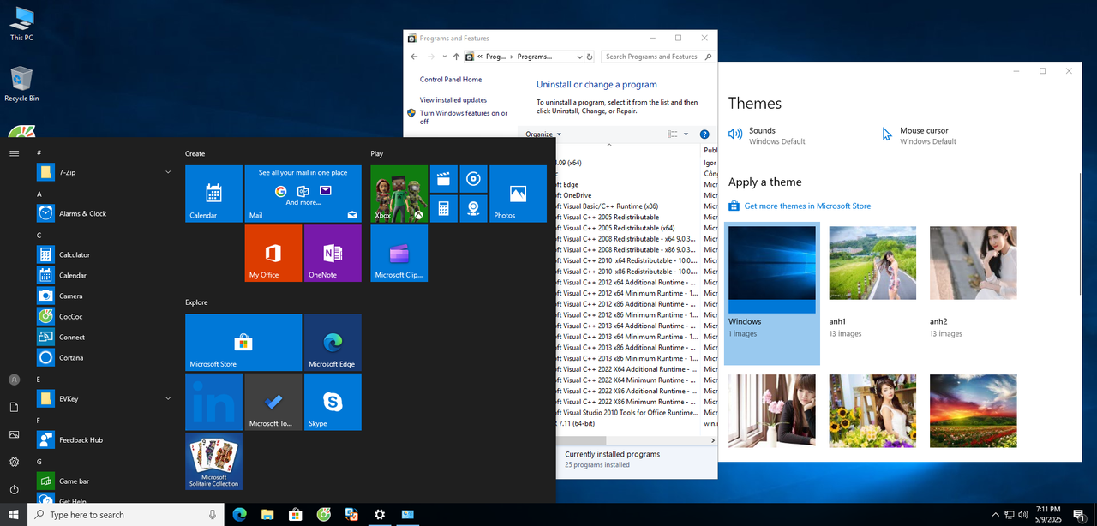Click View installed updates link

click(x=453, y=100)
